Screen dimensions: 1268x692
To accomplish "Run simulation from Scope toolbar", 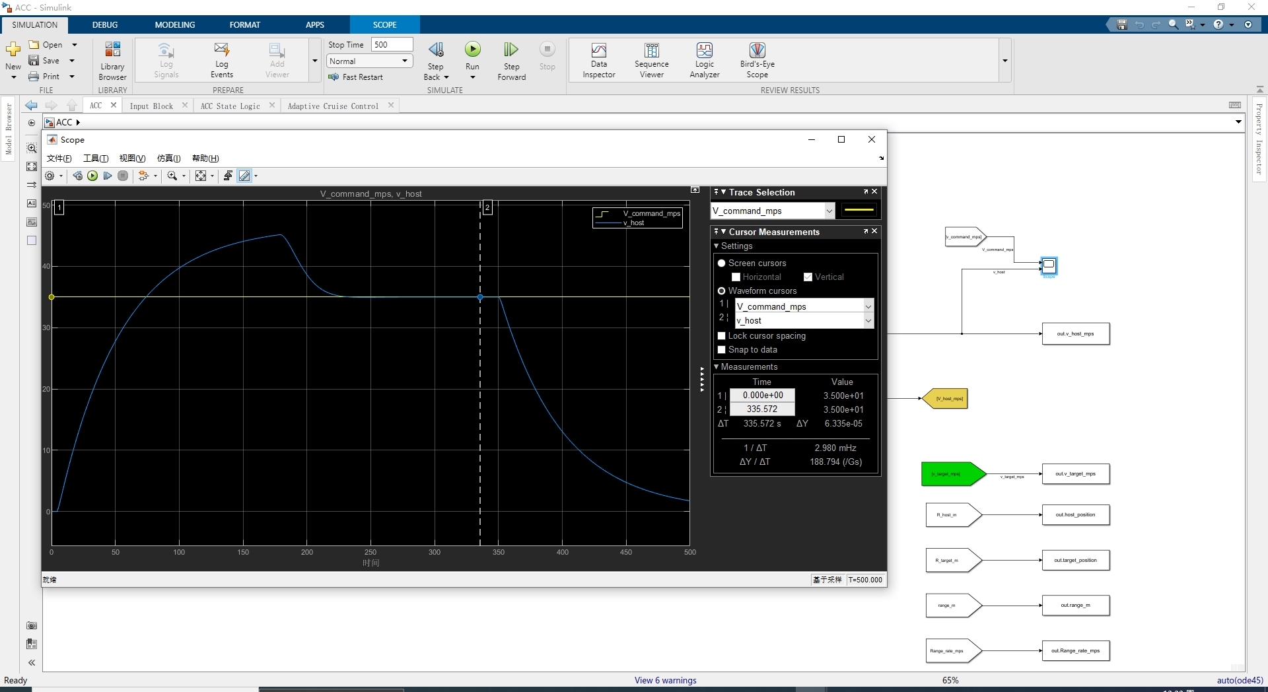I will coord(92,176).
